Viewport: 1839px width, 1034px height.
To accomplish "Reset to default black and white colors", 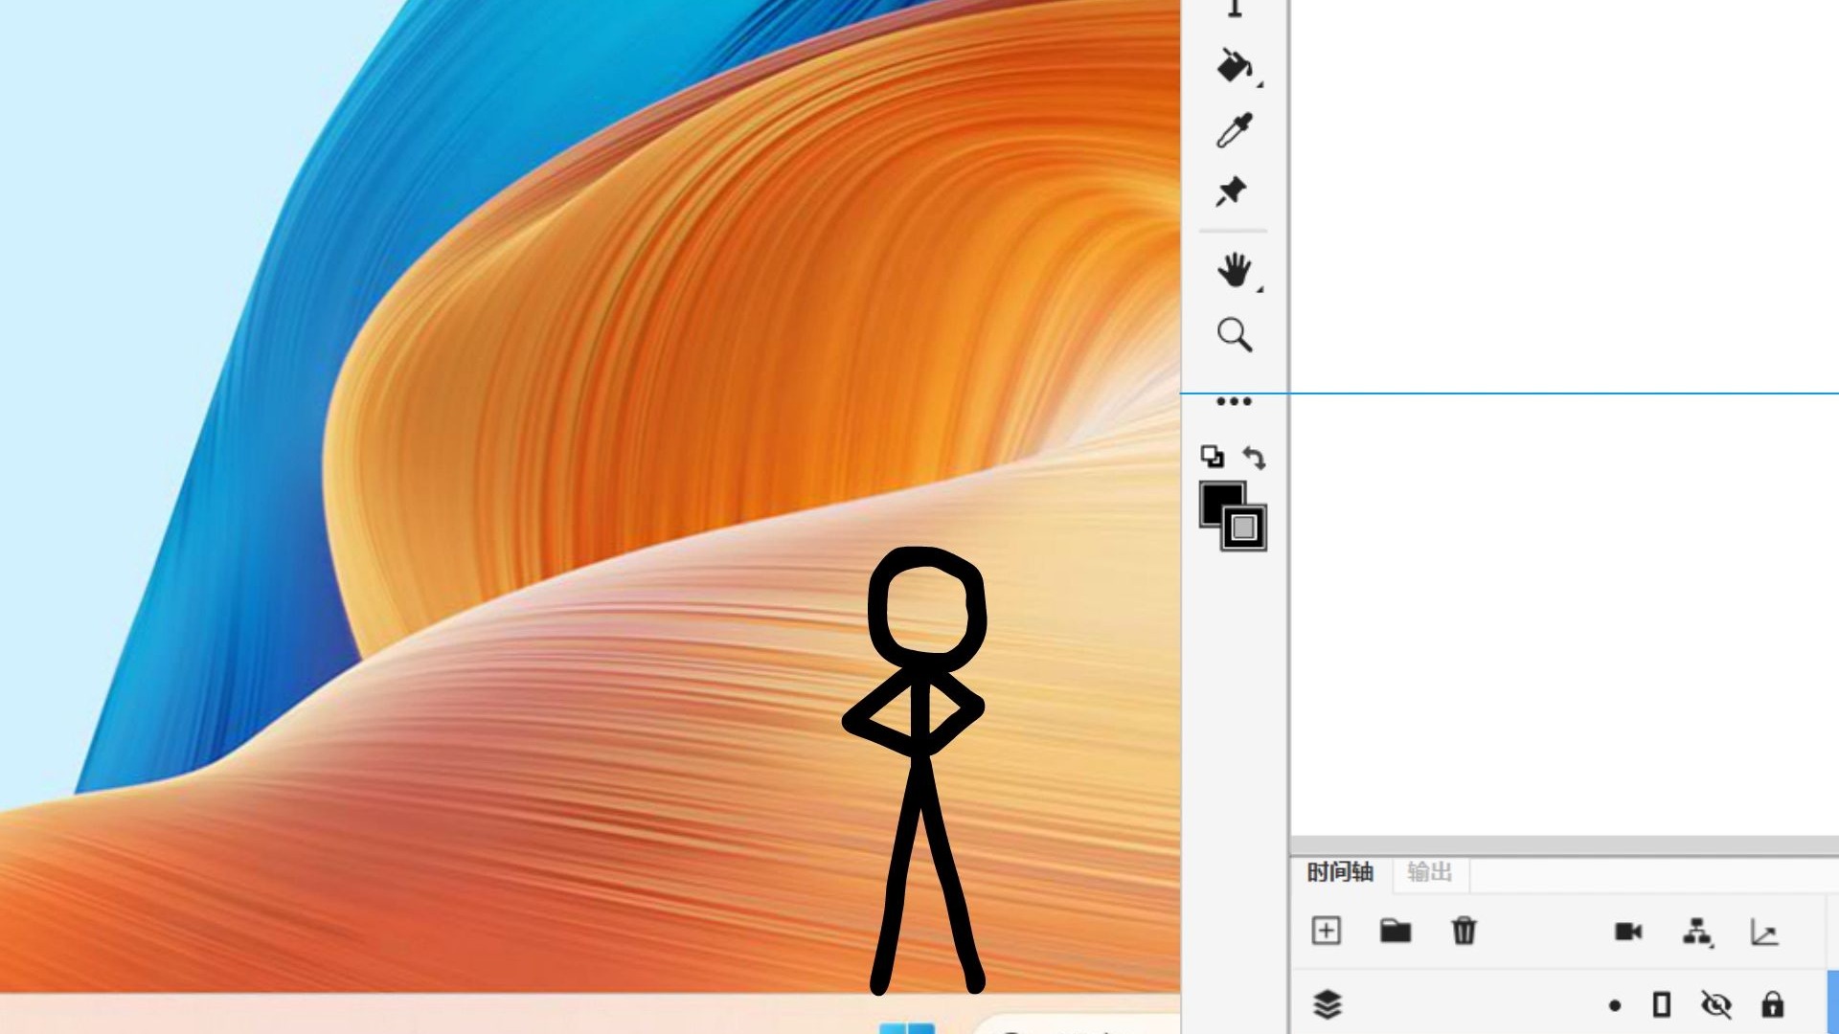I will coord(1213,457).
